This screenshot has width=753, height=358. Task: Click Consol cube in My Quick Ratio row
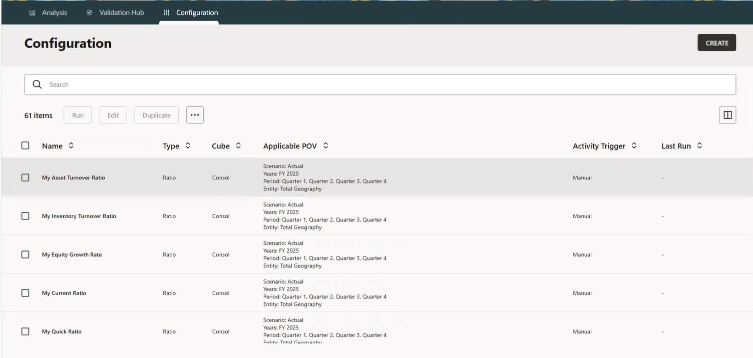point(221,331)
